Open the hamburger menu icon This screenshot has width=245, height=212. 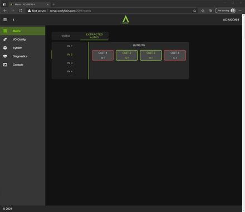click(x=5, y=19)
